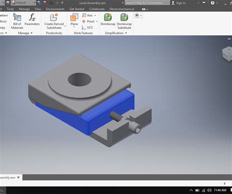The image size is (232, 194).
Task: Click the Mirror command
Action: pyautogui.click(x=3, y=22)
